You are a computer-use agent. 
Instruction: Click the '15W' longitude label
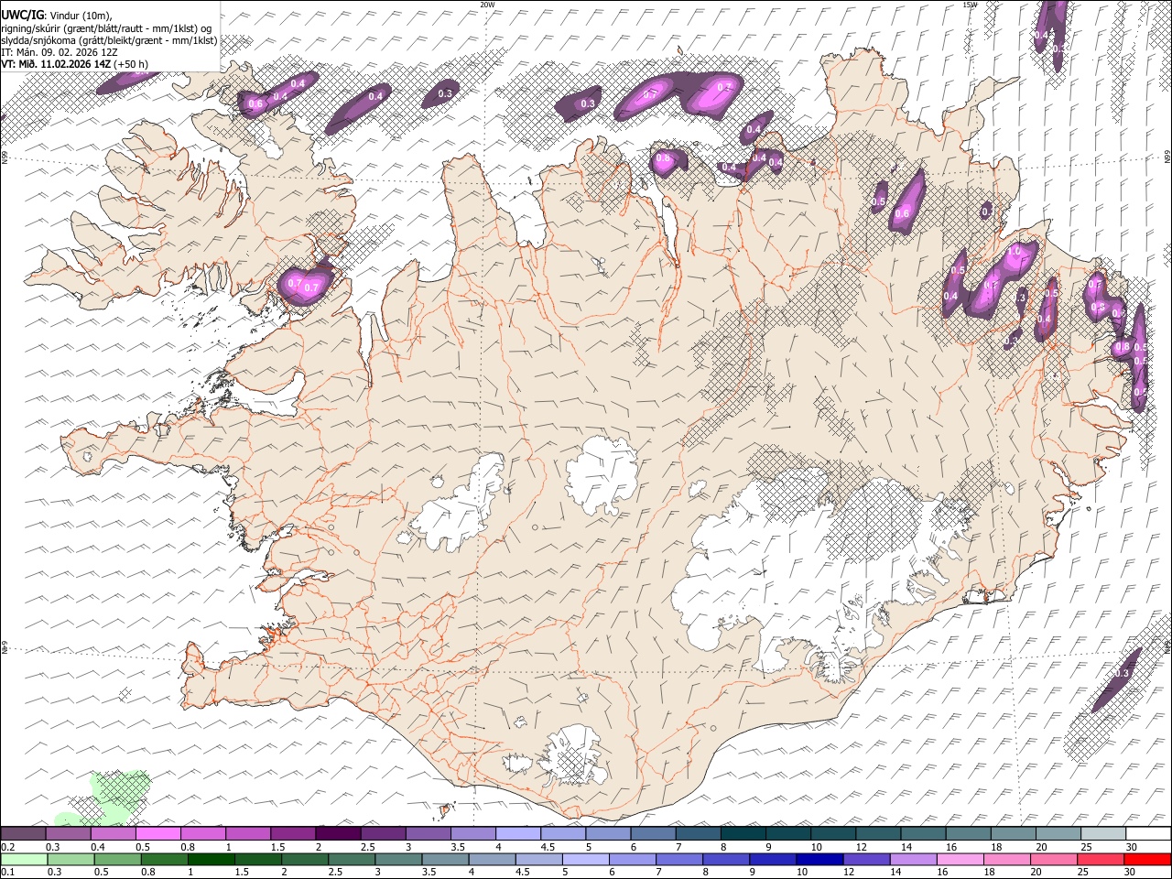pyautogui.click(x=970, y=5)
